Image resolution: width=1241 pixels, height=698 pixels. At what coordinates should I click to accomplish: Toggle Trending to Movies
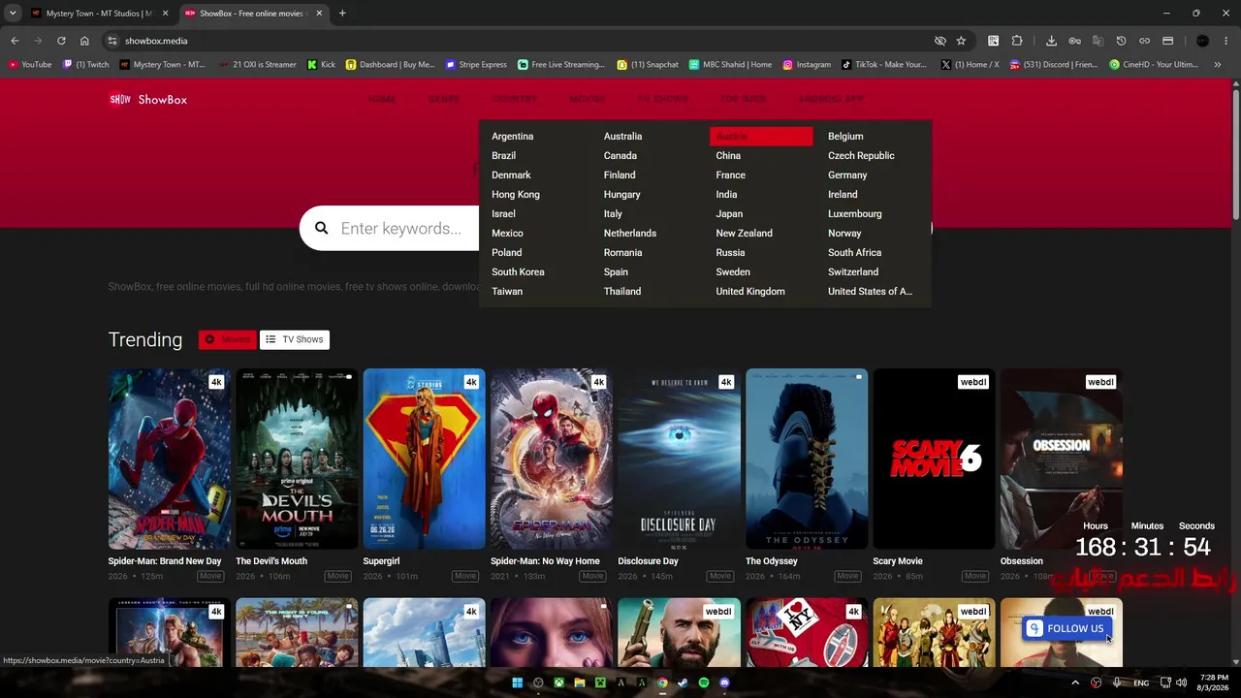227,339
